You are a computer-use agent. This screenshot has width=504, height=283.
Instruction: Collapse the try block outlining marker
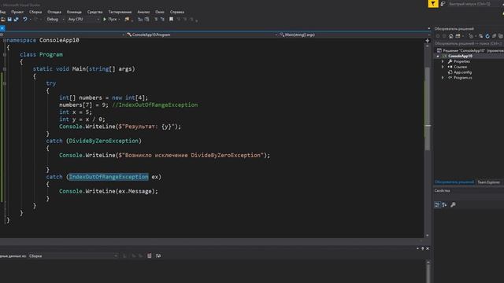tap(5, 83)
